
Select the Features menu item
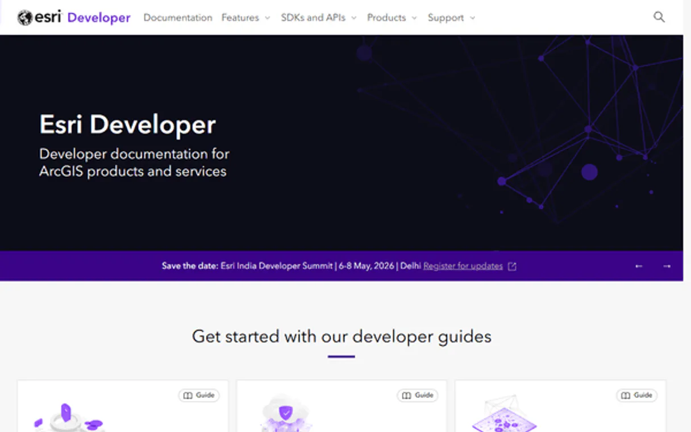[x=240, y=18]
